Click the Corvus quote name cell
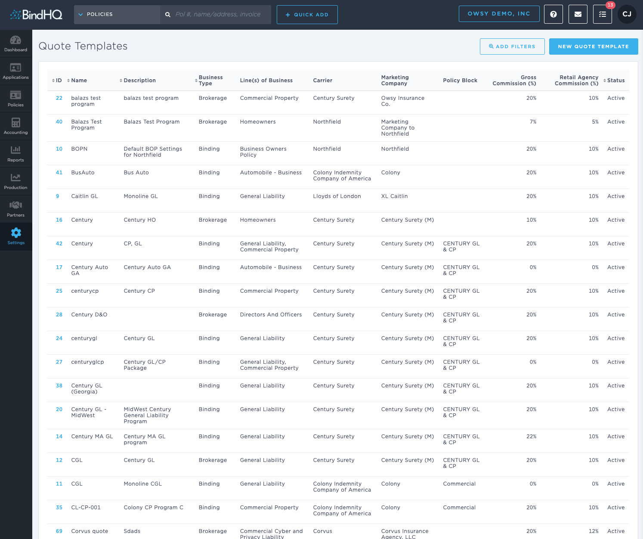The image size is (643, 539). tap(90, 531)
